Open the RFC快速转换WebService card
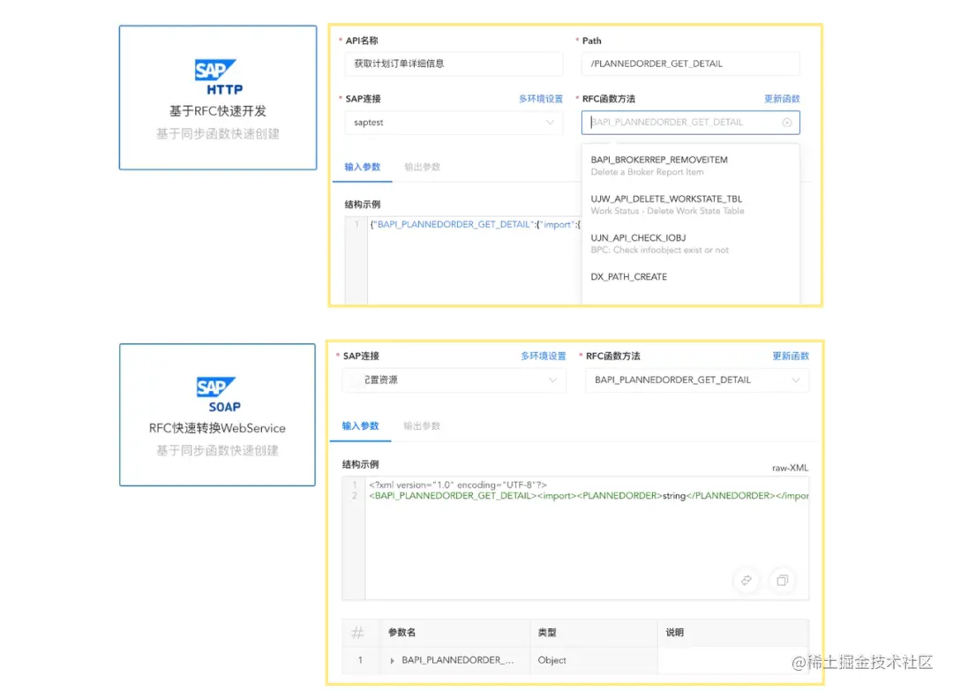Screen dimensions: 953x691 point(217,413)
